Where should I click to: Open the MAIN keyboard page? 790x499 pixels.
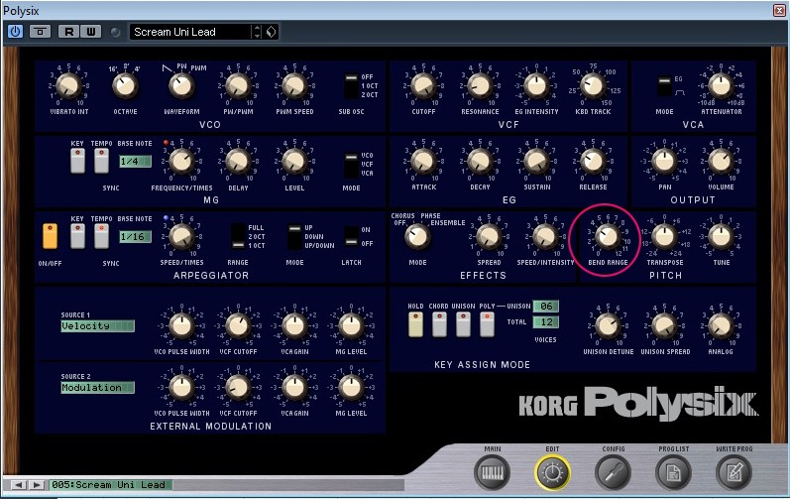point(493,472)
